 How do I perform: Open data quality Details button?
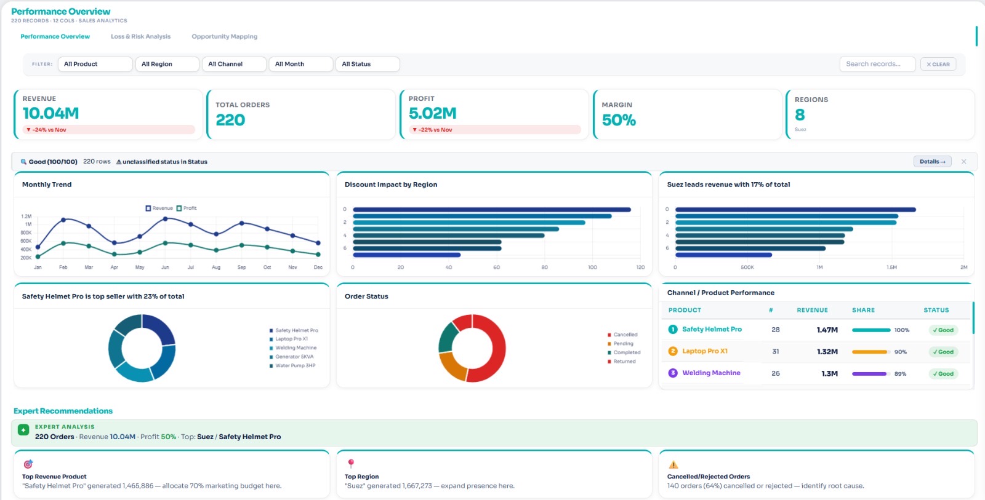coord(932,162)
